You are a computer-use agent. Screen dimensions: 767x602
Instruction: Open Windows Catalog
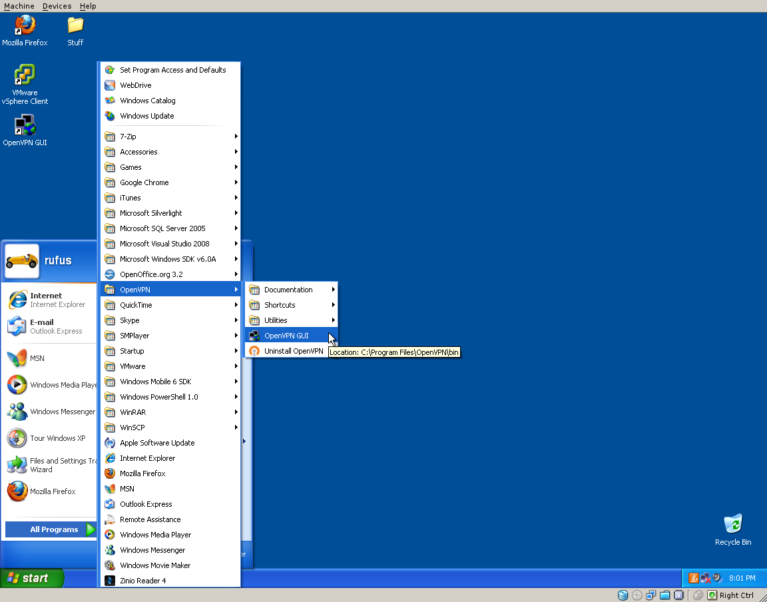pos(170,101)
